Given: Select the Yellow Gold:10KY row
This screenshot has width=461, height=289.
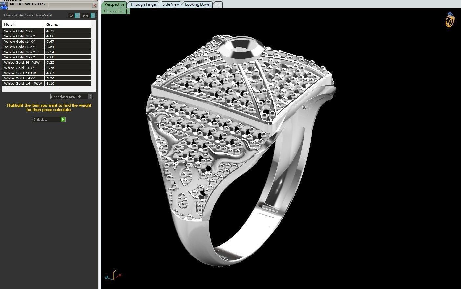Looking at the screenshot, I should coord(46,36).
